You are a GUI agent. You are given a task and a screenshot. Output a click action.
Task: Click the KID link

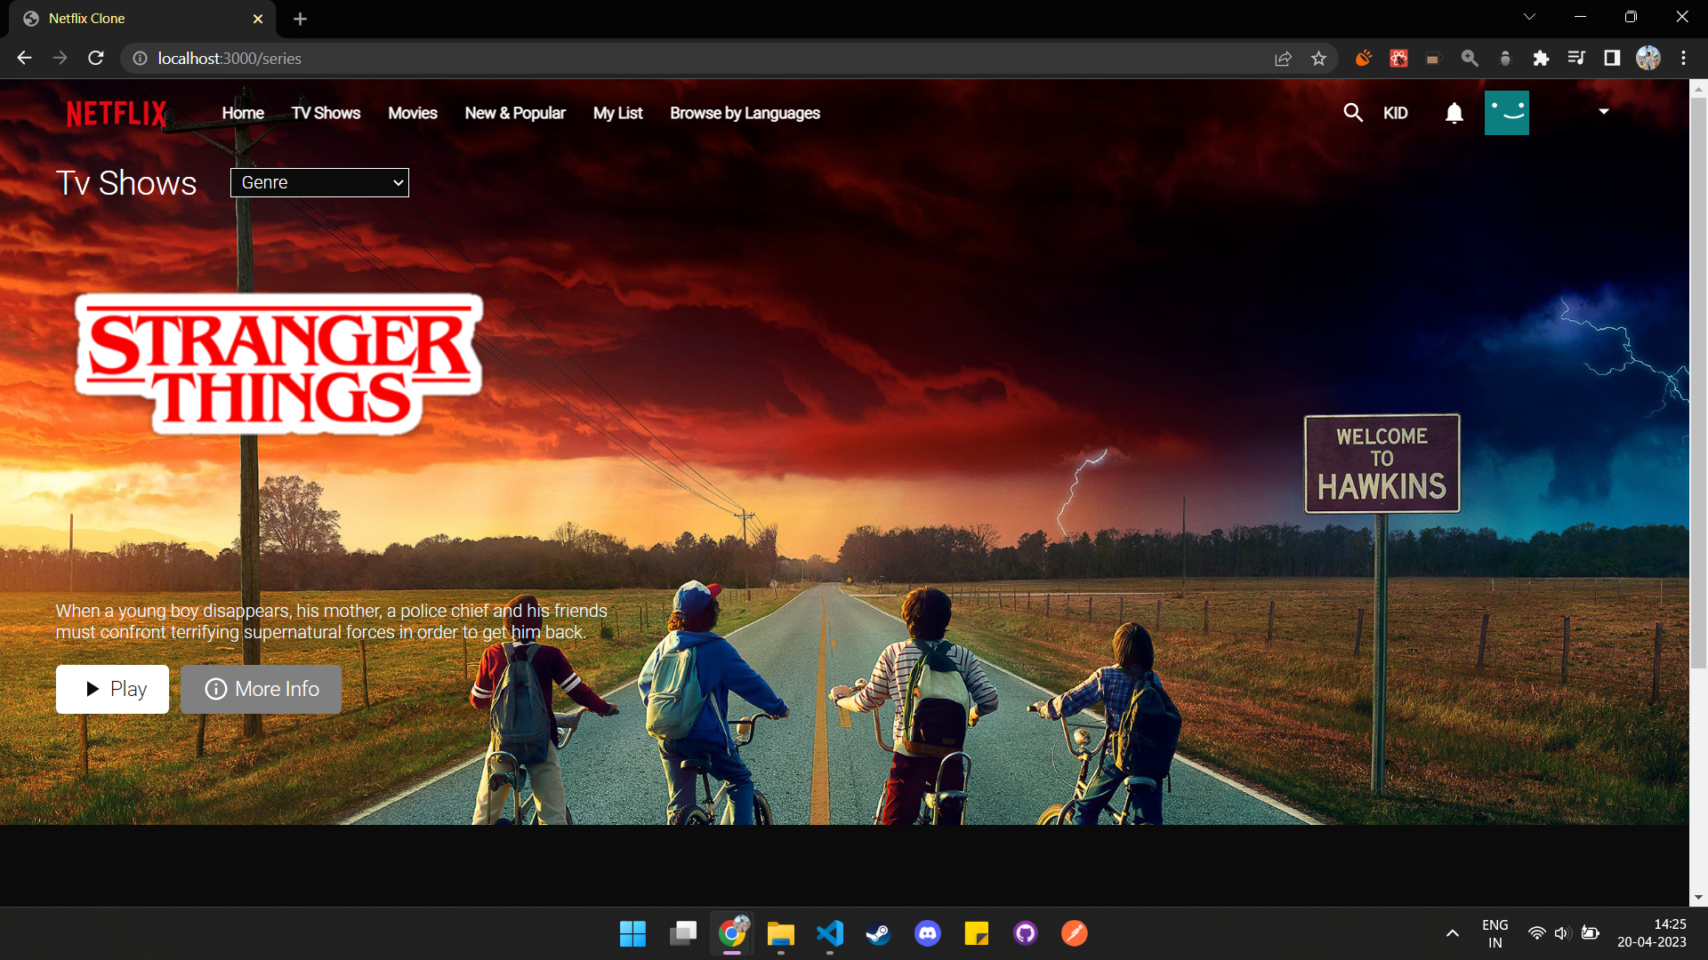pyautogui.click(x=1396, y=113)
